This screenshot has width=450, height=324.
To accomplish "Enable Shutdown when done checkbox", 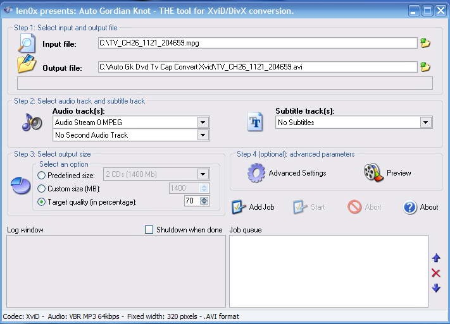I will (149, 230).
